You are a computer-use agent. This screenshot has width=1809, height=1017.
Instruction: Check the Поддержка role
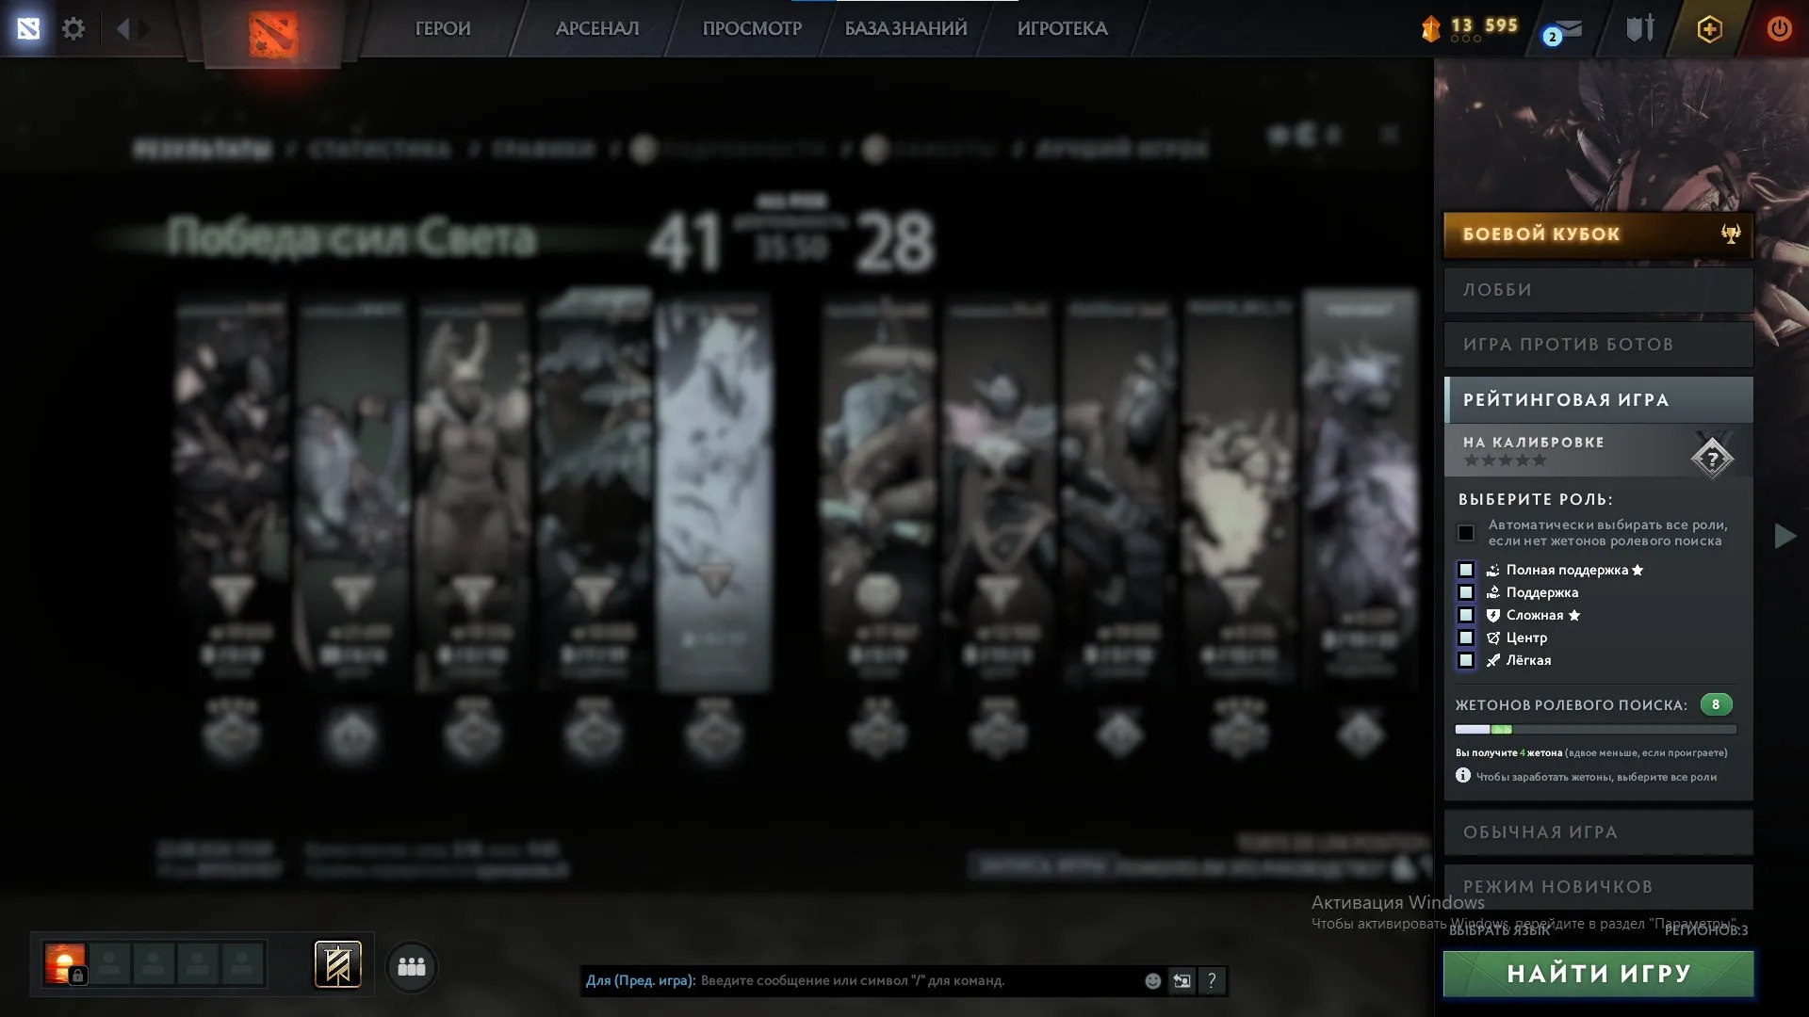(x=1466, y=592)
